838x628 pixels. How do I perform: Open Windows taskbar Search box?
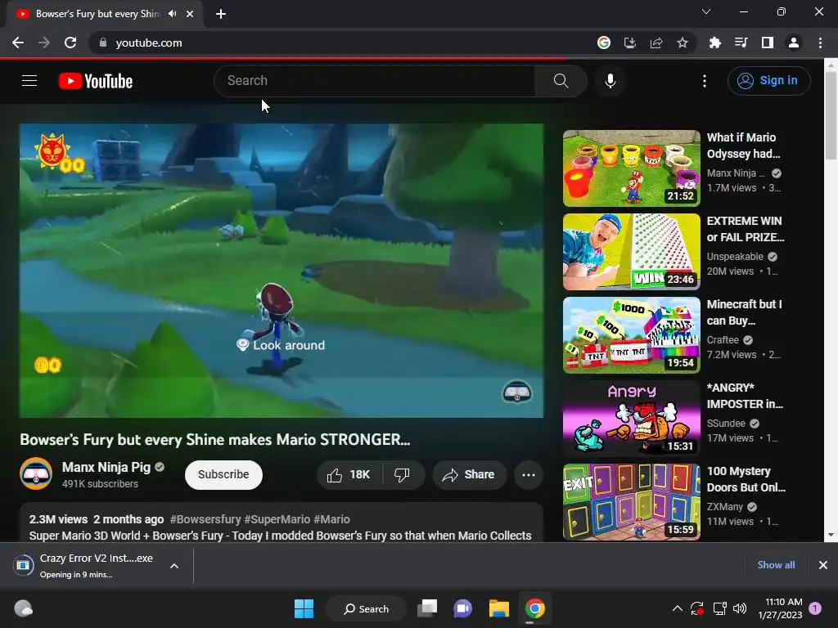tap(367, 608)
